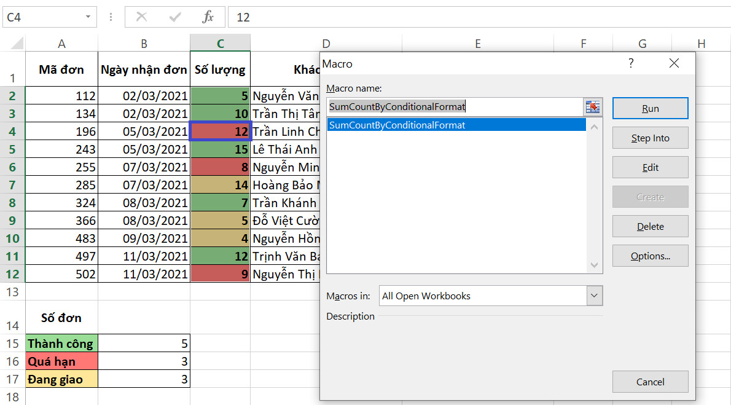Open the Name Box dropdown arrow

[x=88, y=17]
